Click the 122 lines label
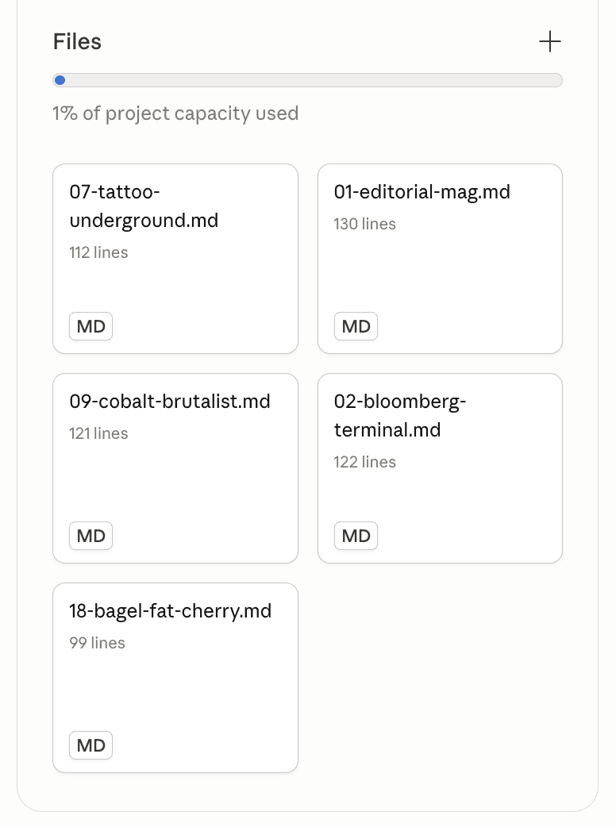 click(365, 461)
